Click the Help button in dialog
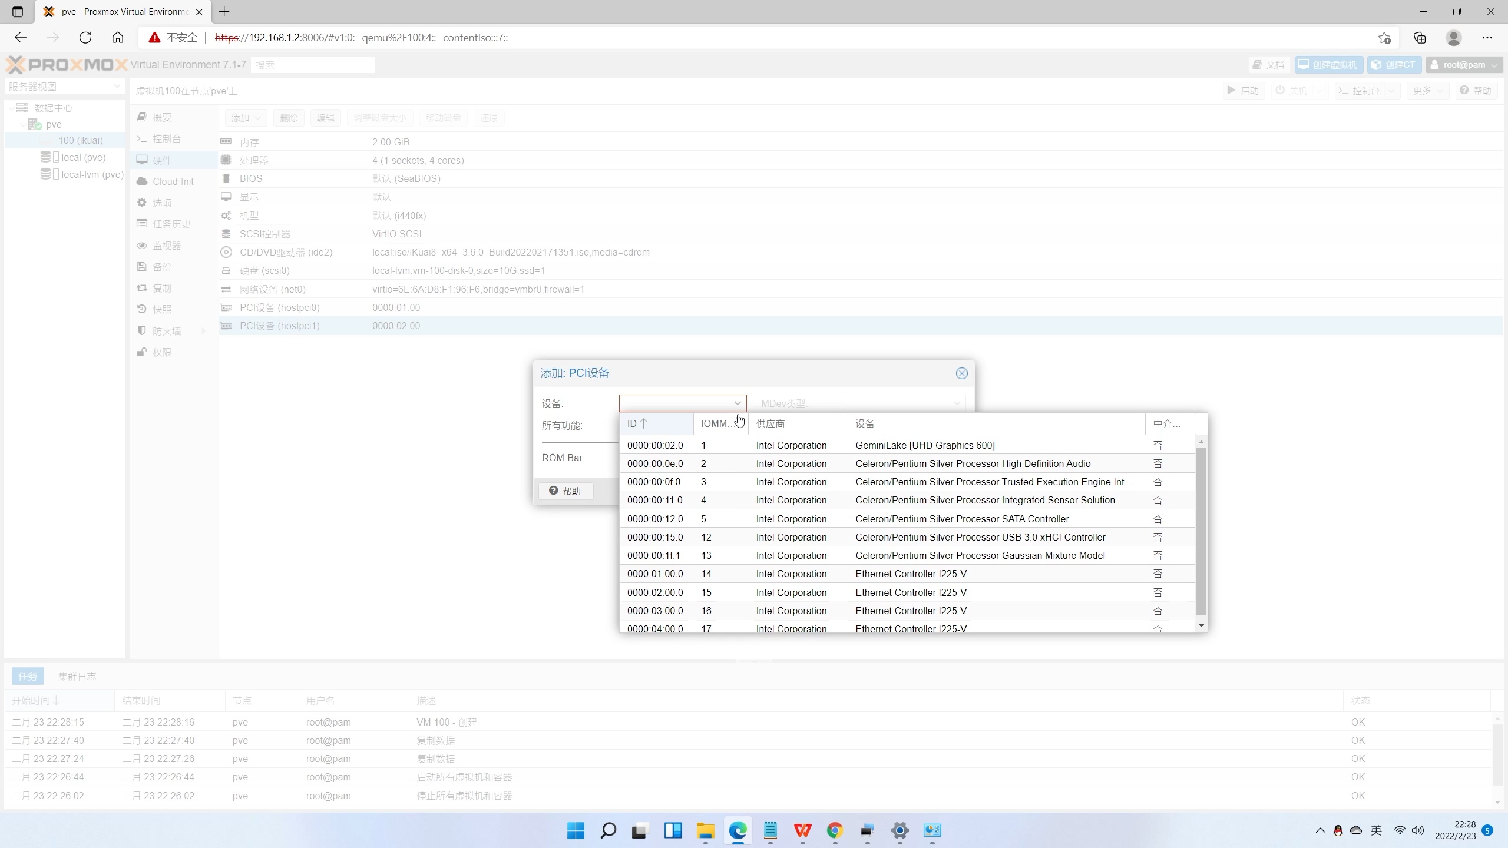The image size is (1508, 848). (x=565, y=491)
